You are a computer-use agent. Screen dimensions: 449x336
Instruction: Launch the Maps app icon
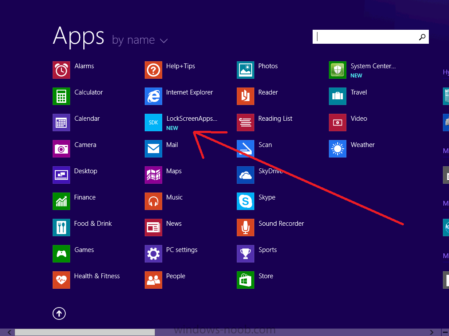point(153,175)
